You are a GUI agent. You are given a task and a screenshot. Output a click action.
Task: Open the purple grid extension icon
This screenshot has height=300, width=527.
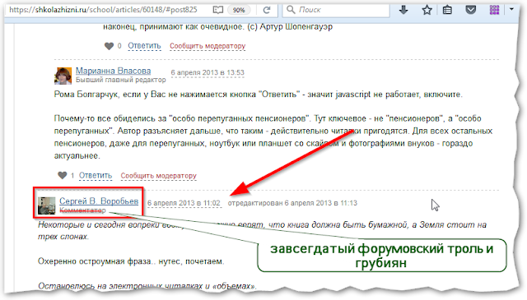tap(494, 10)
